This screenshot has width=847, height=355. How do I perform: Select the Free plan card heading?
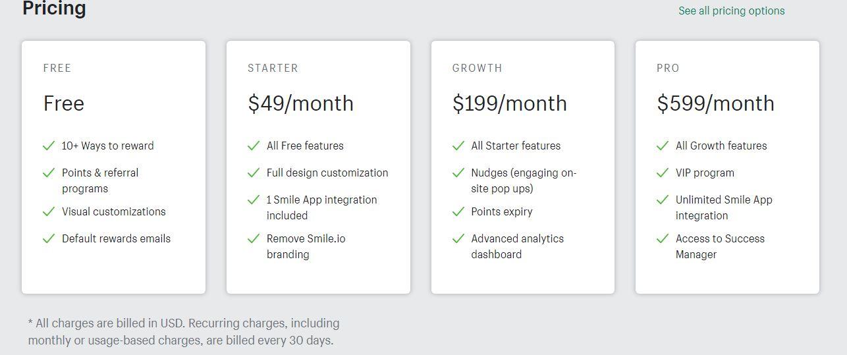[x=64, y=103]
